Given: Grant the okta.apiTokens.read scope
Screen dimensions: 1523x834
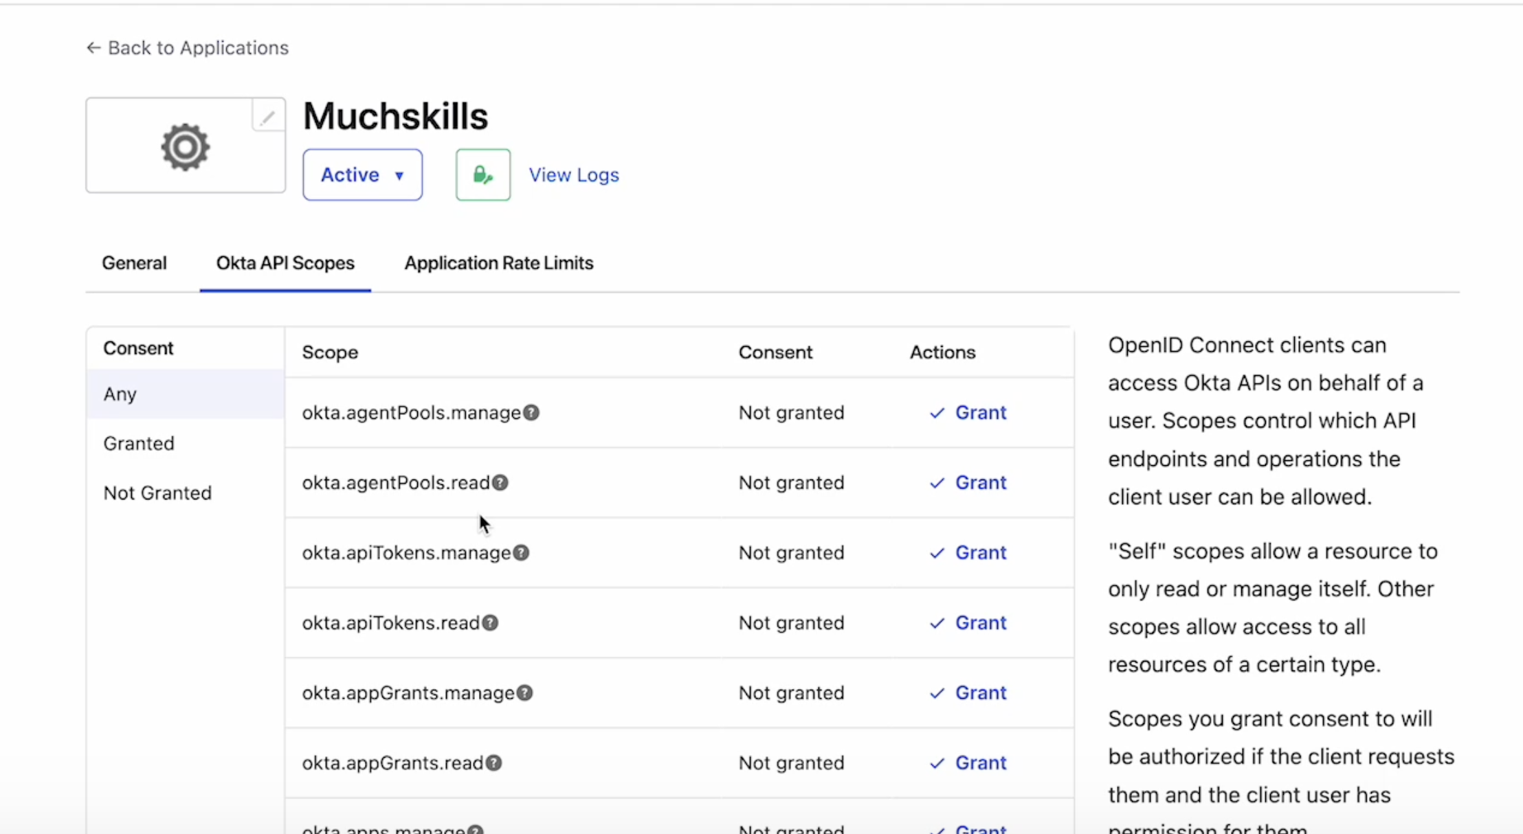Looking at the screenshot, I should point(968,622).
